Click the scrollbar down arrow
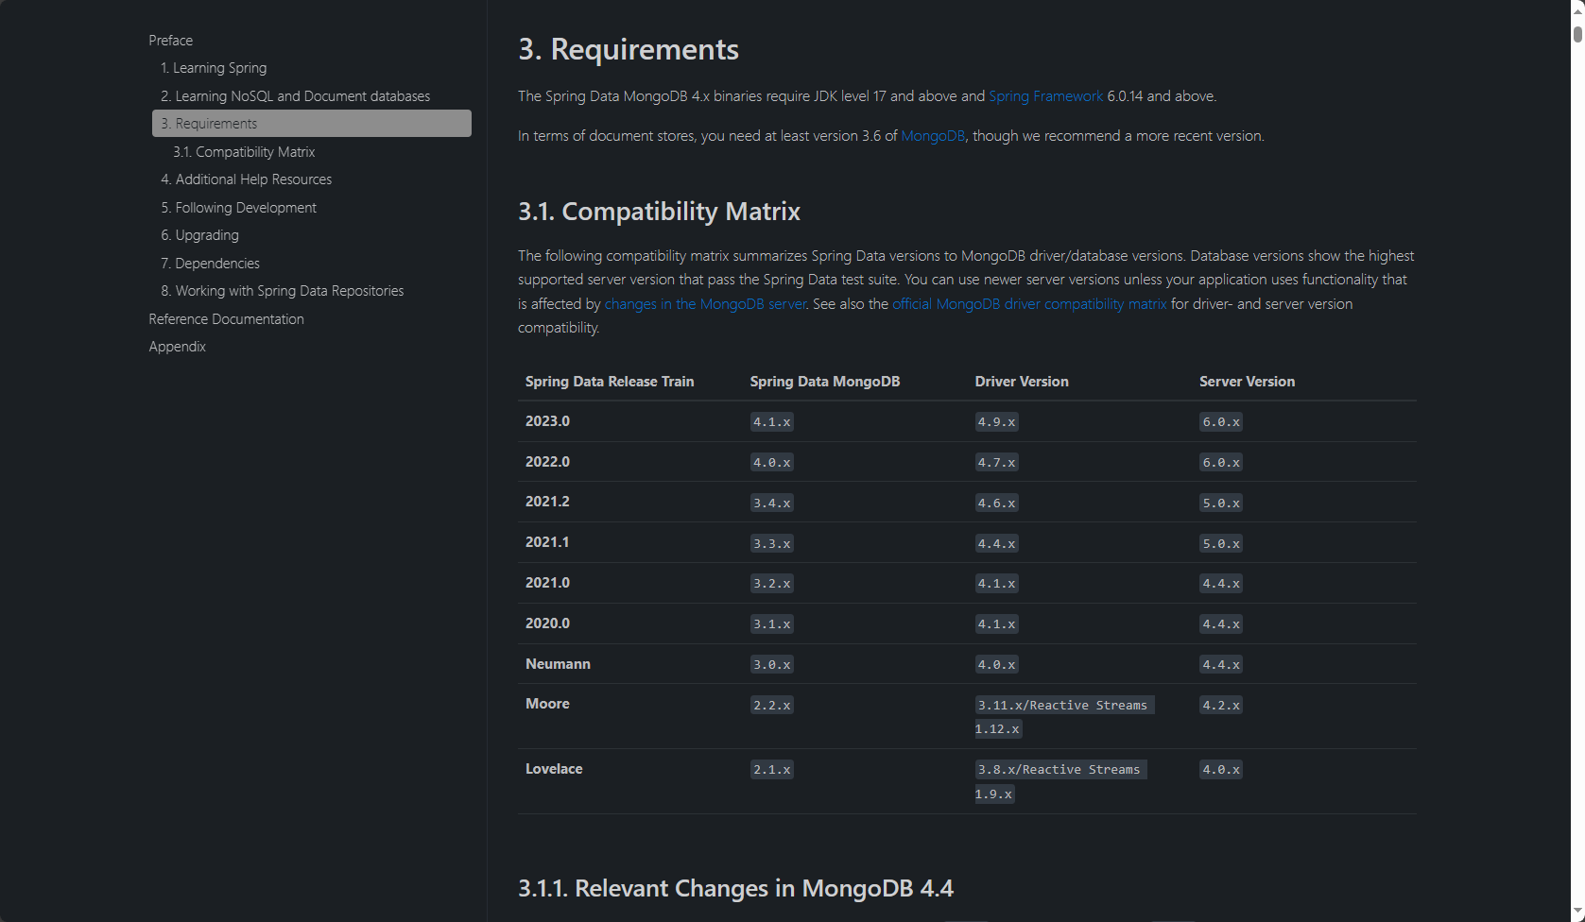 coord(1577,912)
